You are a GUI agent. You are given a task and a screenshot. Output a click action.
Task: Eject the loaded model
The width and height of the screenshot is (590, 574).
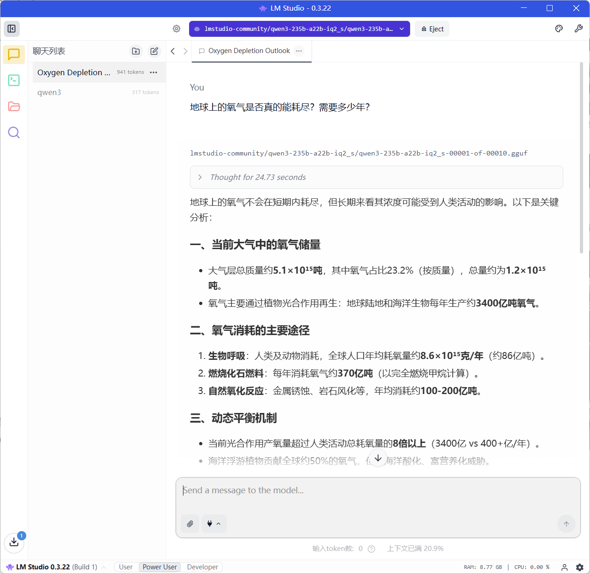click(432, 29)
